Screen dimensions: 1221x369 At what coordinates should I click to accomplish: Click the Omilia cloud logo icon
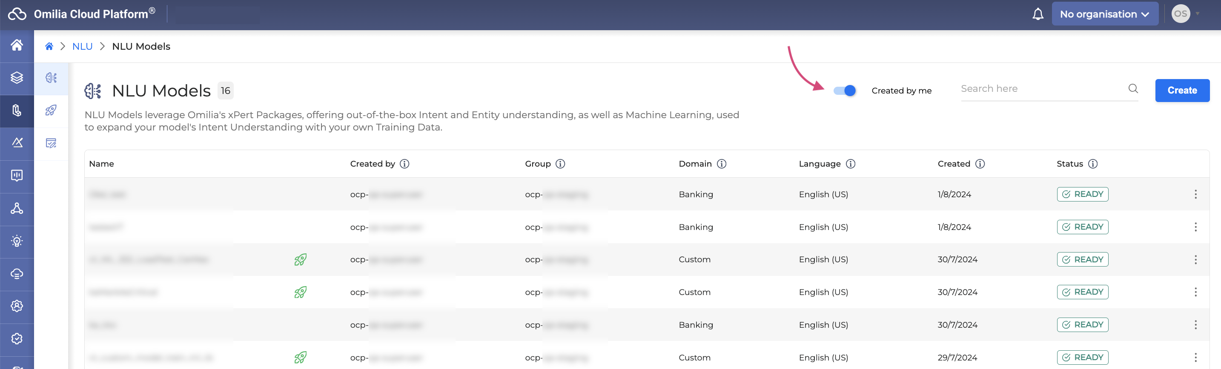coord(17,14)
